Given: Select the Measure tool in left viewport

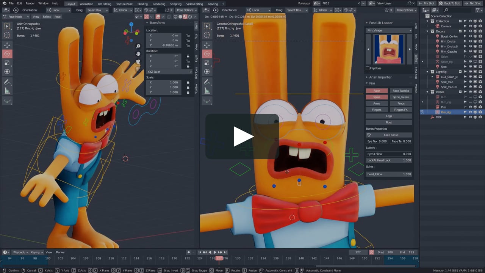Looking at the screenshot, I should point(7,91).
